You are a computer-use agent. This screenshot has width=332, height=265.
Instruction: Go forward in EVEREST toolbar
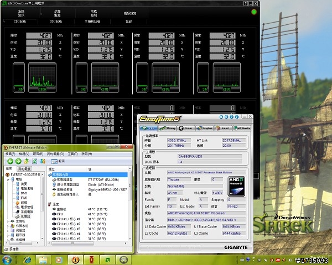coord(18,161)
